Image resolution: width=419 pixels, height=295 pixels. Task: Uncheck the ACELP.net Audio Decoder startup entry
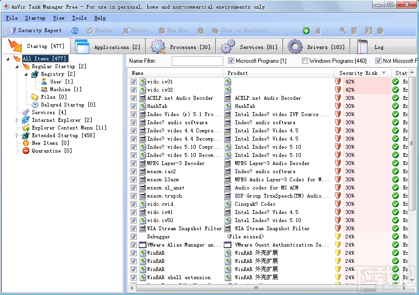pyautogui.click(x=133, y=98)
